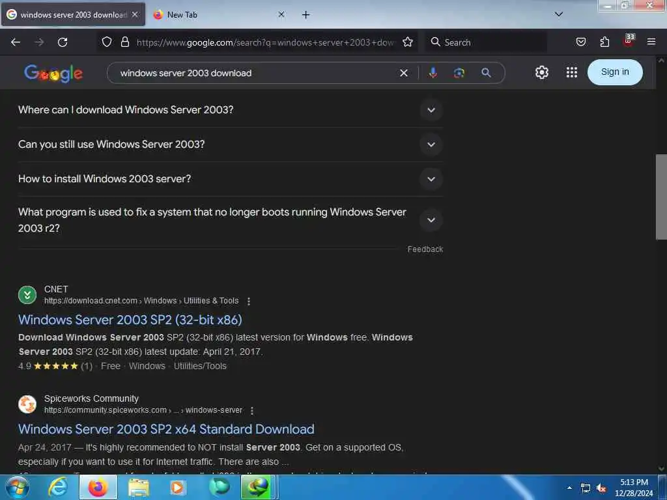This screenshot has width=667, height=500.
Task: Open the network tray icon
Action: (586, 488)
